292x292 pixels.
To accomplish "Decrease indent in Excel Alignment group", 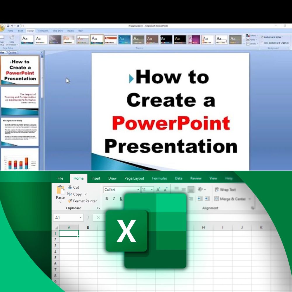I will point(200,199).
